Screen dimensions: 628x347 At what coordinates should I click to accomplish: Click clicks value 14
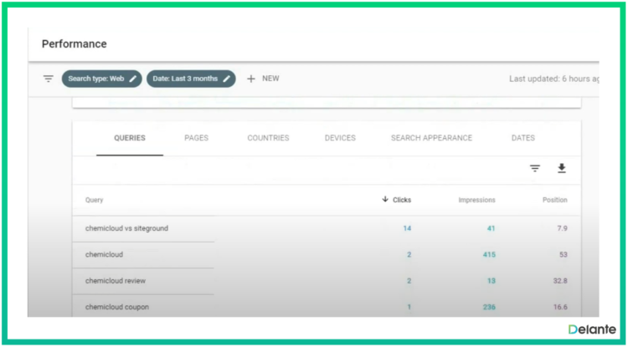(407, 228)
